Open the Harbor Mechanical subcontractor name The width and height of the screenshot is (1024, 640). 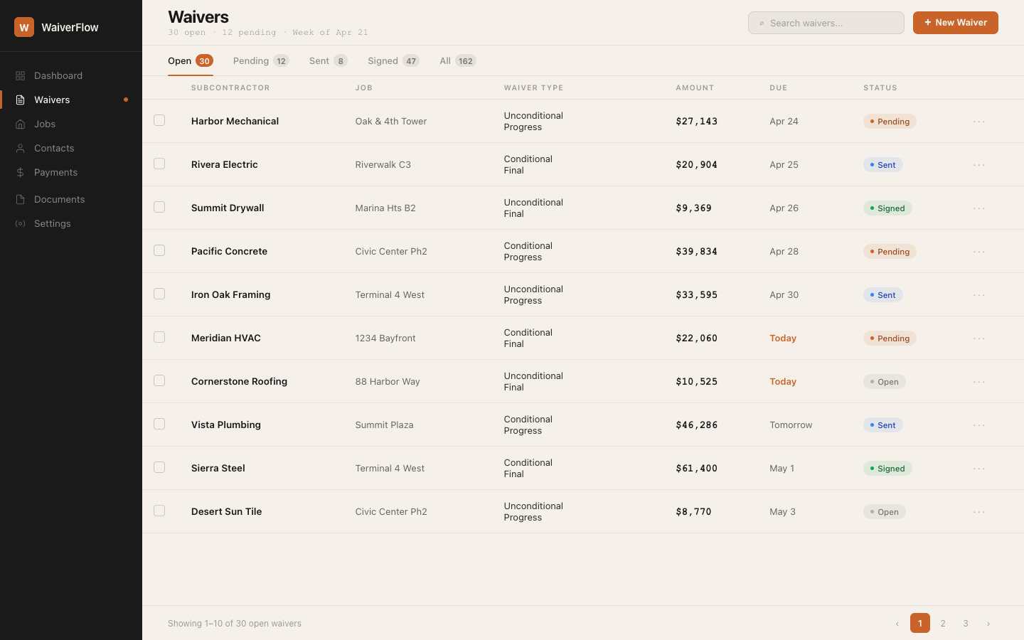(x=235, y=122)
